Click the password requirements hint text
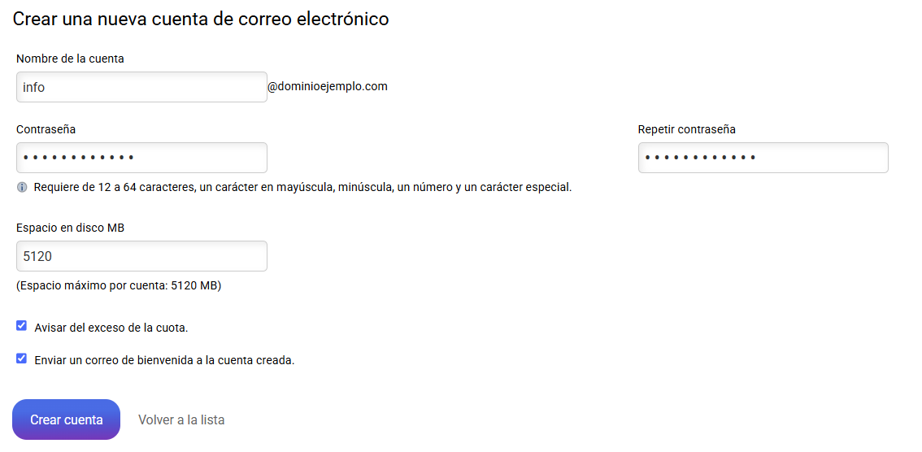 (302, 188)
